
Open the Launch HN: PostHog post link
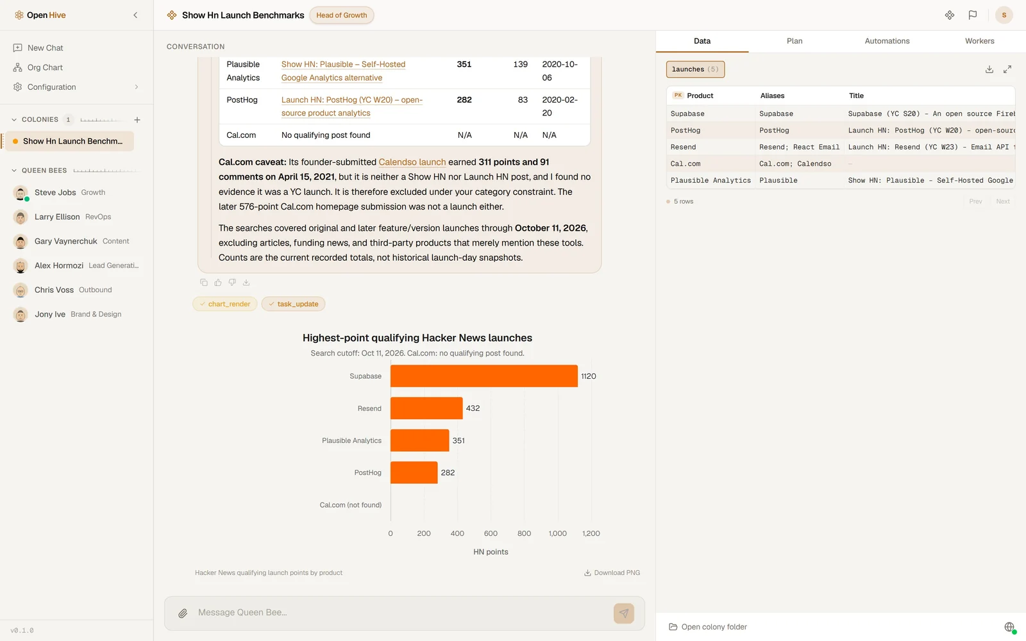[351, 106]
